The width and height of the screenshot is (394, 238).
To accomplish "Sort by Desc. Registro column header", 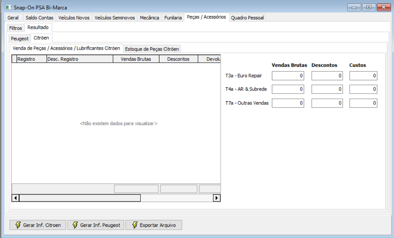I will pos(79,59).
